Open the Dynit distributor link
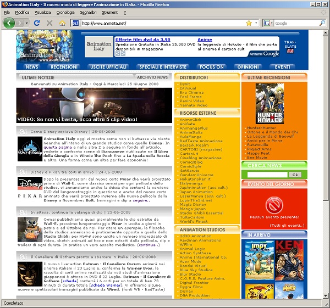This screenshot has width=330, height=308. click(x=185, y=84)
